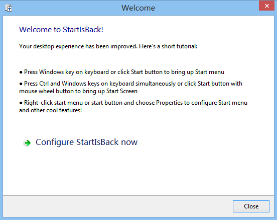
Task: Click the 'Press Windows key on keyboard' bullet
Action: coord(122,72)
